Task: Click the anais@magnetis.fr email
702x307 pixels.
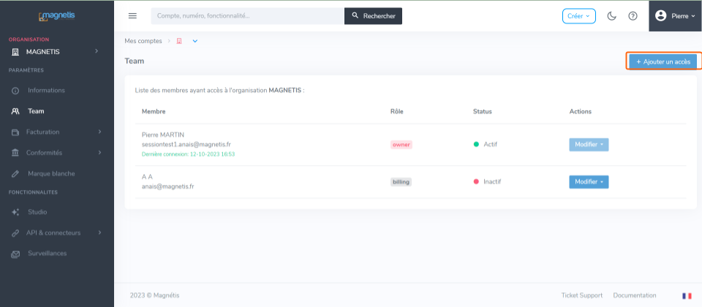Action: click(168, 186)
